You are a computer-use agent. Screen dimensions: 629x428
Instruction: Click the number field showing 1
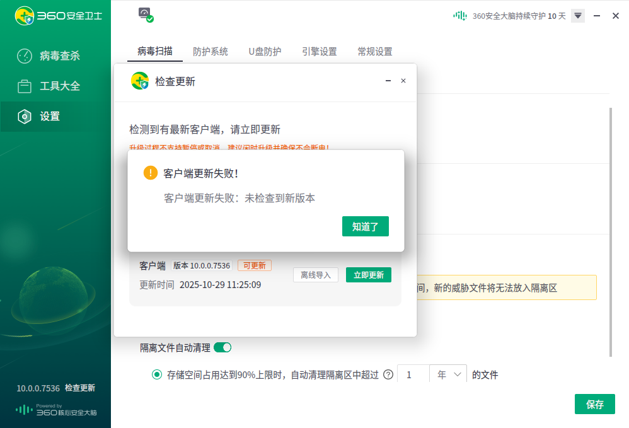(x=413, y=374)
